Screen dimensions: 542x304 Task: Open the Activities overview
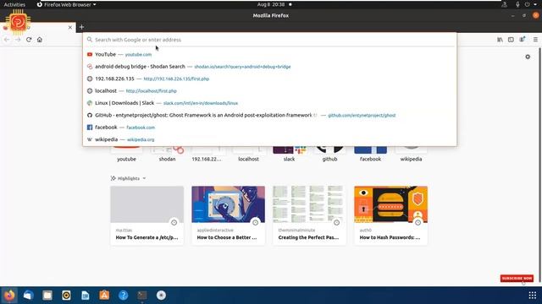[x=14, y=4]
